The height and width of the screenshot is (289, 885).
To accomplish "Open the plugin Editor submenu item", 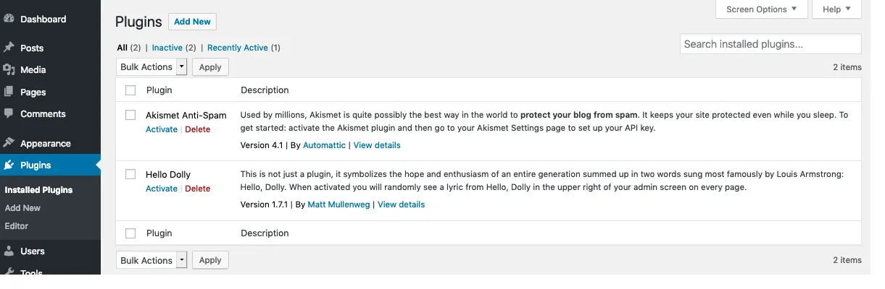I will (17, 226).
